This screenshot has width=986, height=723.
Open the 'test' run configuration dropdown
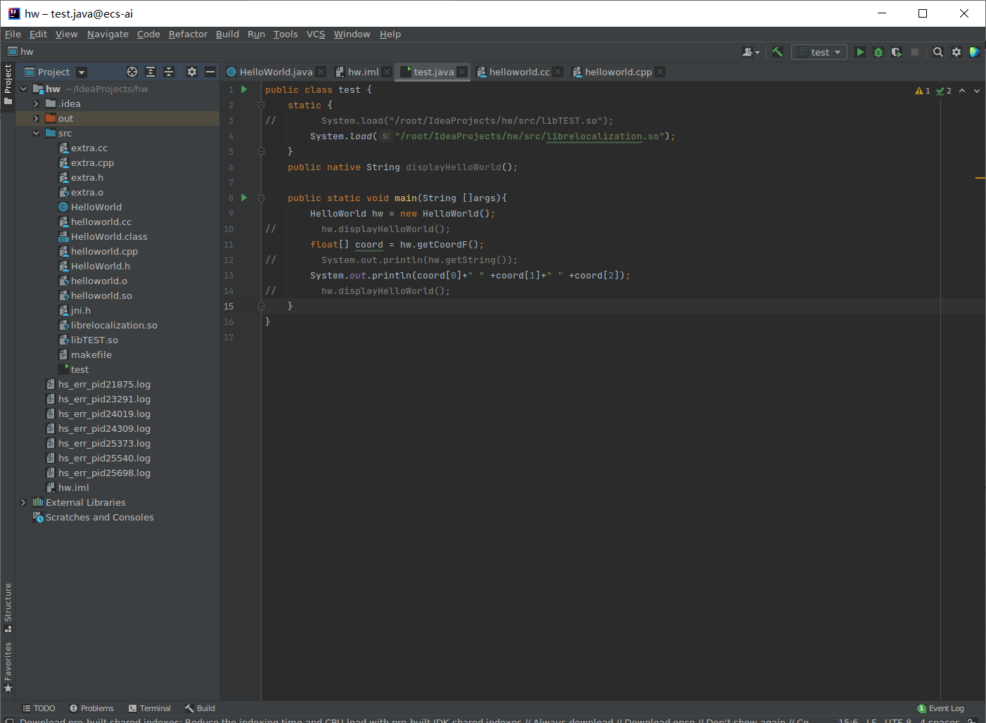[819, 52]
